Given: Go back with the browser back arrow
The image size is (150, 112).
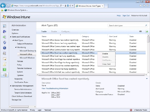Looking at the screenshot, I should click(3, 6).
